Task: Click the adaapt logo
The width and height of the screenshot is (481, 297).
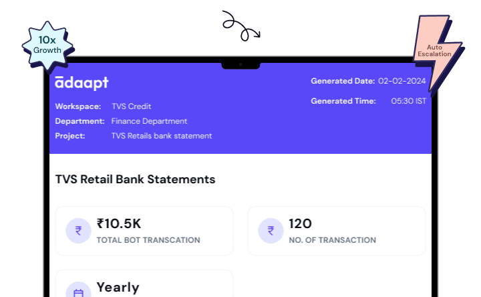Action: click(x=82, y=83)
